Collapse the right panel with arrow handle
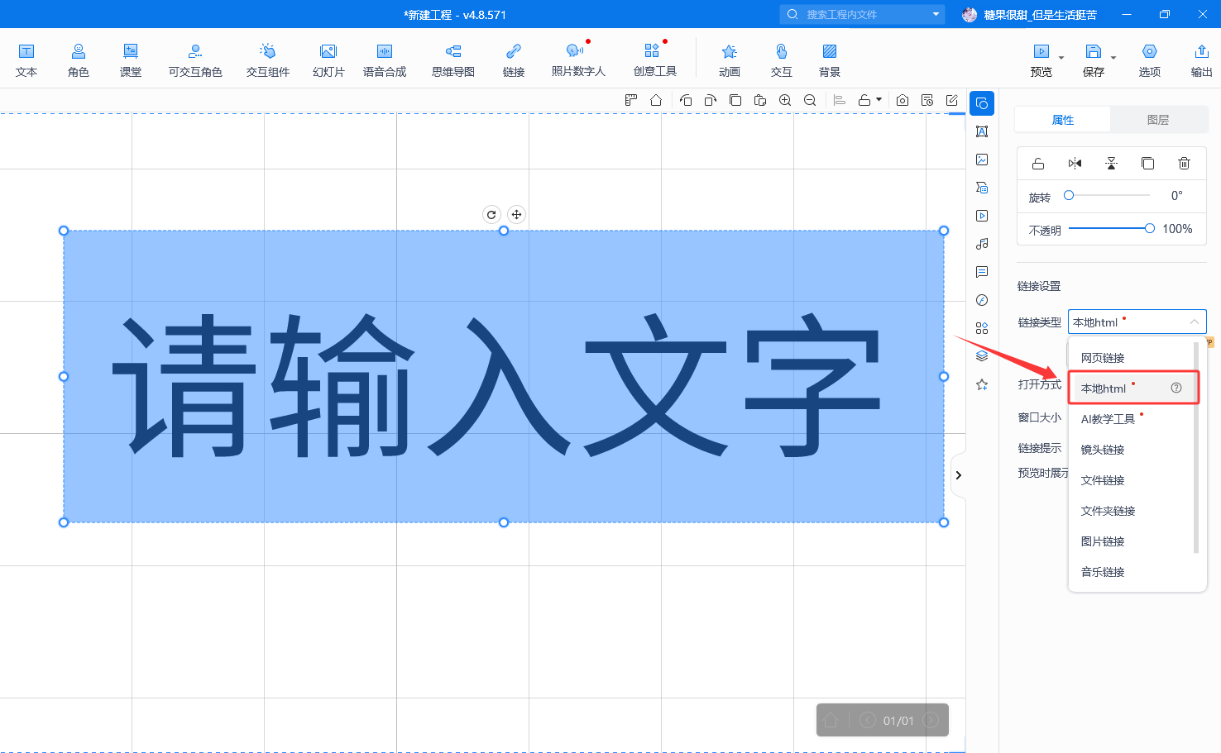Viewport: 1221px width, 753px height. click(958, 475)
